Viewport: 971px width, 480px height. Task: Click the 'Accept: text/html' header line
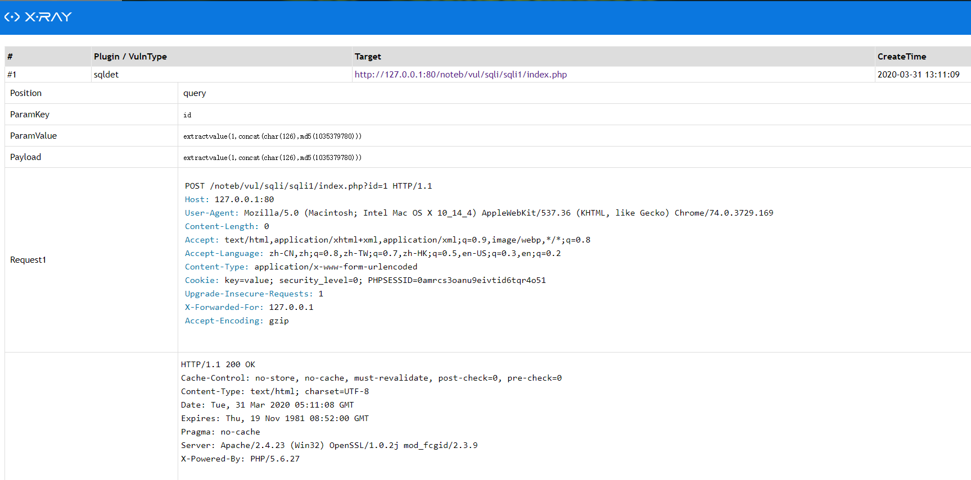point(388,240)
